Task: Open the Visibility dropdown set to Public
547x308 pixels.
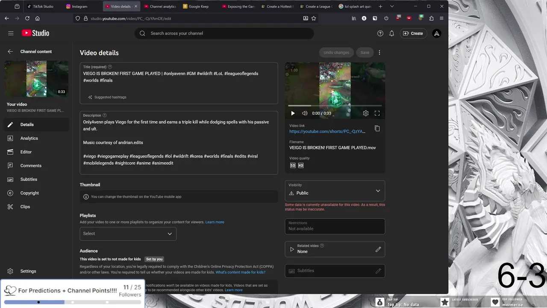Action: pos(335,190)
